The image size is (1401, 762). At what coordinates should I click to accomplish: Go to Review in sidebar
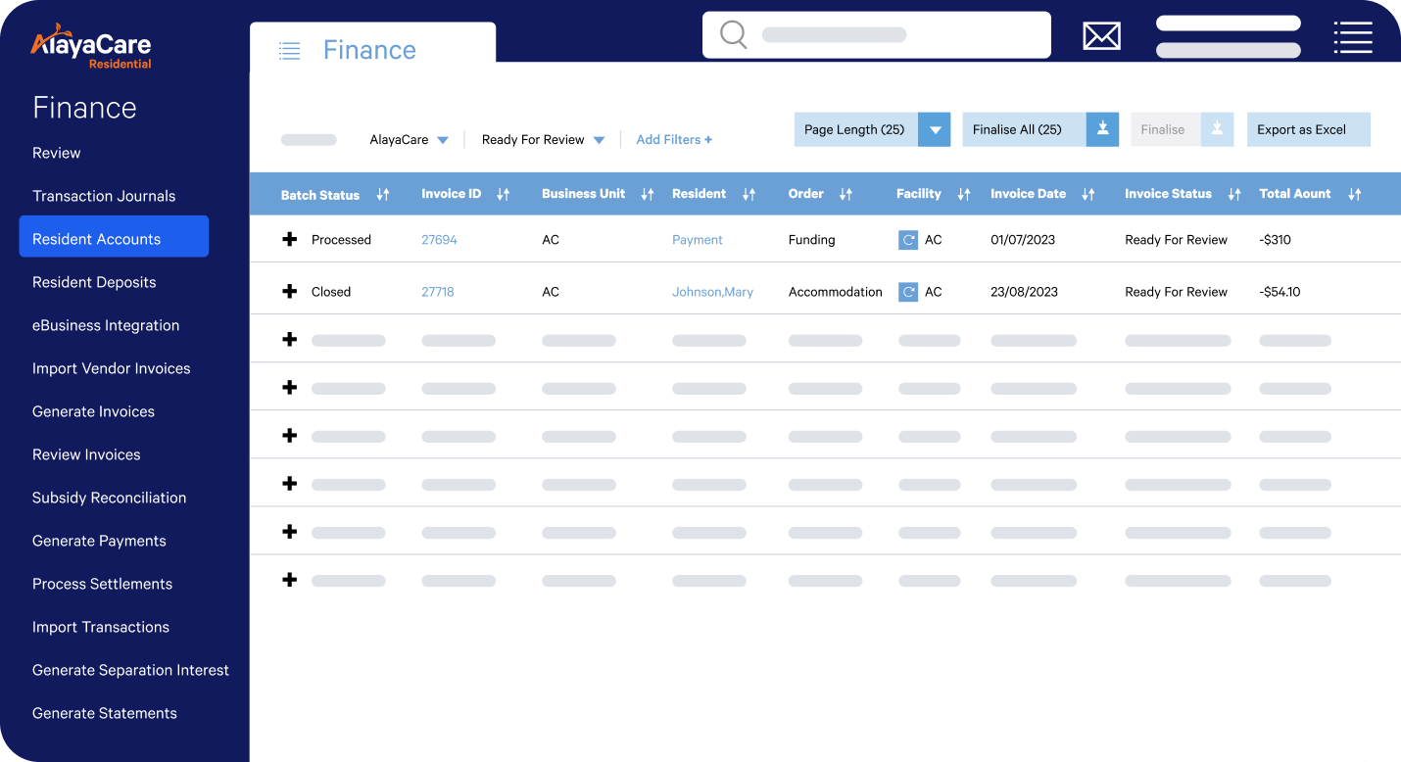(x=57, y=153)
